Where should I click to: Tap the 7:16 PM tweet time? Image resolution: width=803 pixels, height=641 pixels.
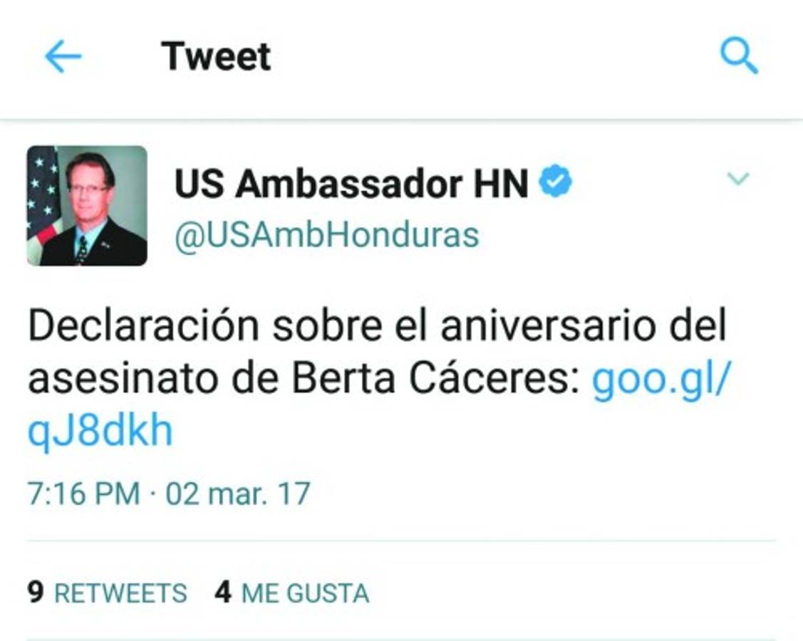click(x=83, y=494)
